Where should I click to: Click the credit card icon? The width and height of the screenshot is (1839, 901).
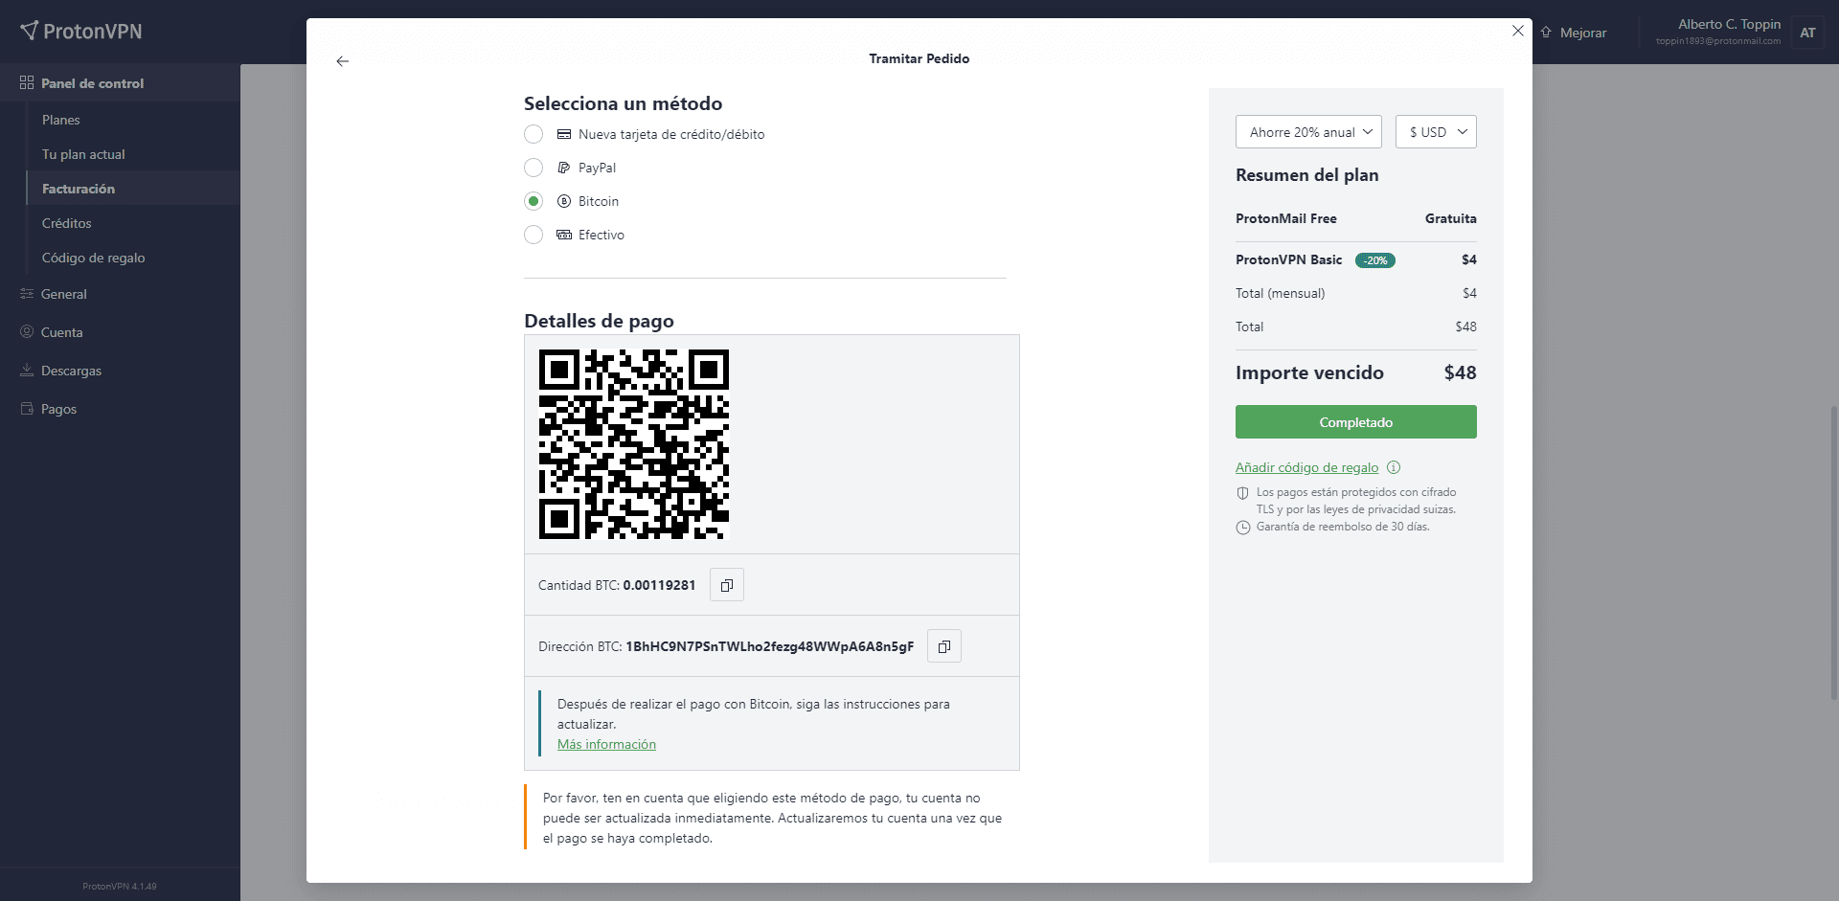pyautogui.click(x=564, y=134)
